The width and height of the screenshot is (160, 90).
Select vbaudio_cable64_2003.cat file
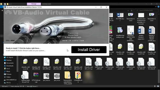coord(36,63)
